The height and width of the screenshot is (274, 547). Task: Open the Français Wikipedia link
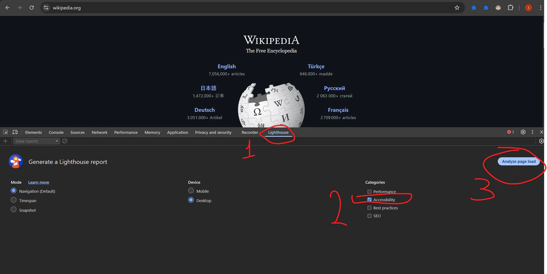coord(338,110)
